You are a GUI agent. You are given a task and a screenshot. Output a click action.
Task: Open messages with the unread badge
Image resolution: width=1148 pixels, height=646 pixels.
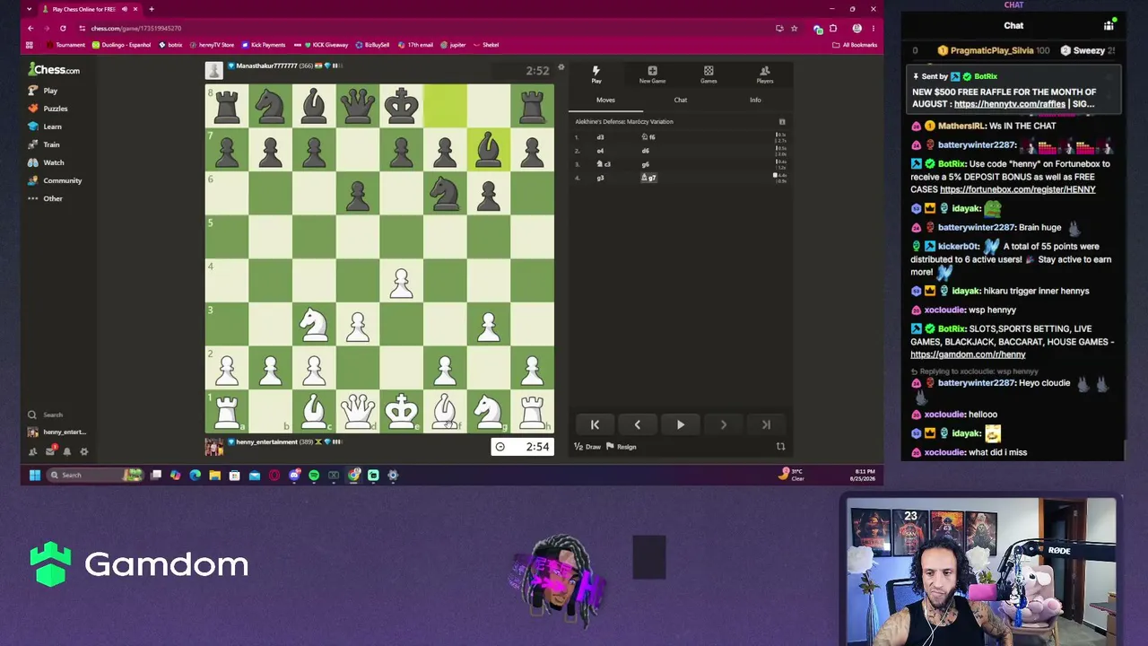point(50,450)
